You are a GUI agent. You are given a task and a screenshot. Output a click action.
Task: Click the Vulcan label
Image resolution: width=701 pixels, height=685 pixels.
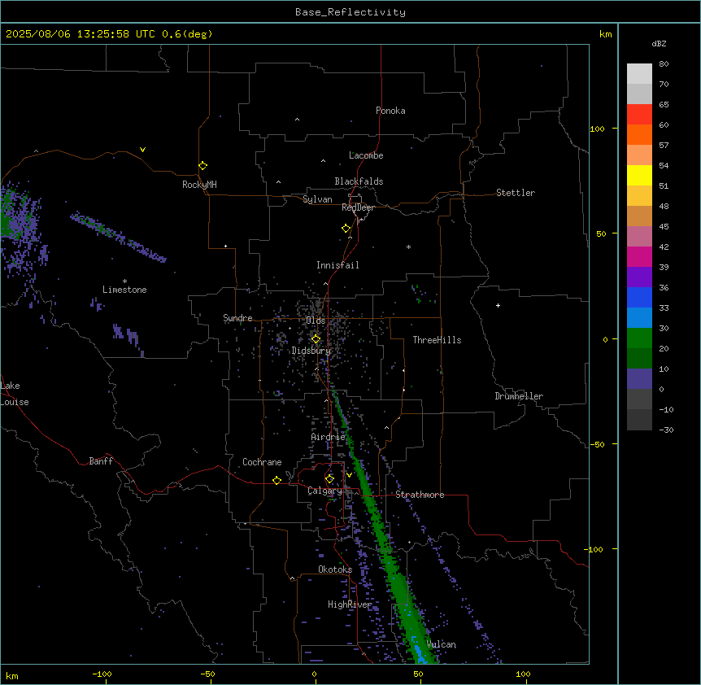(x=441, y=644)
